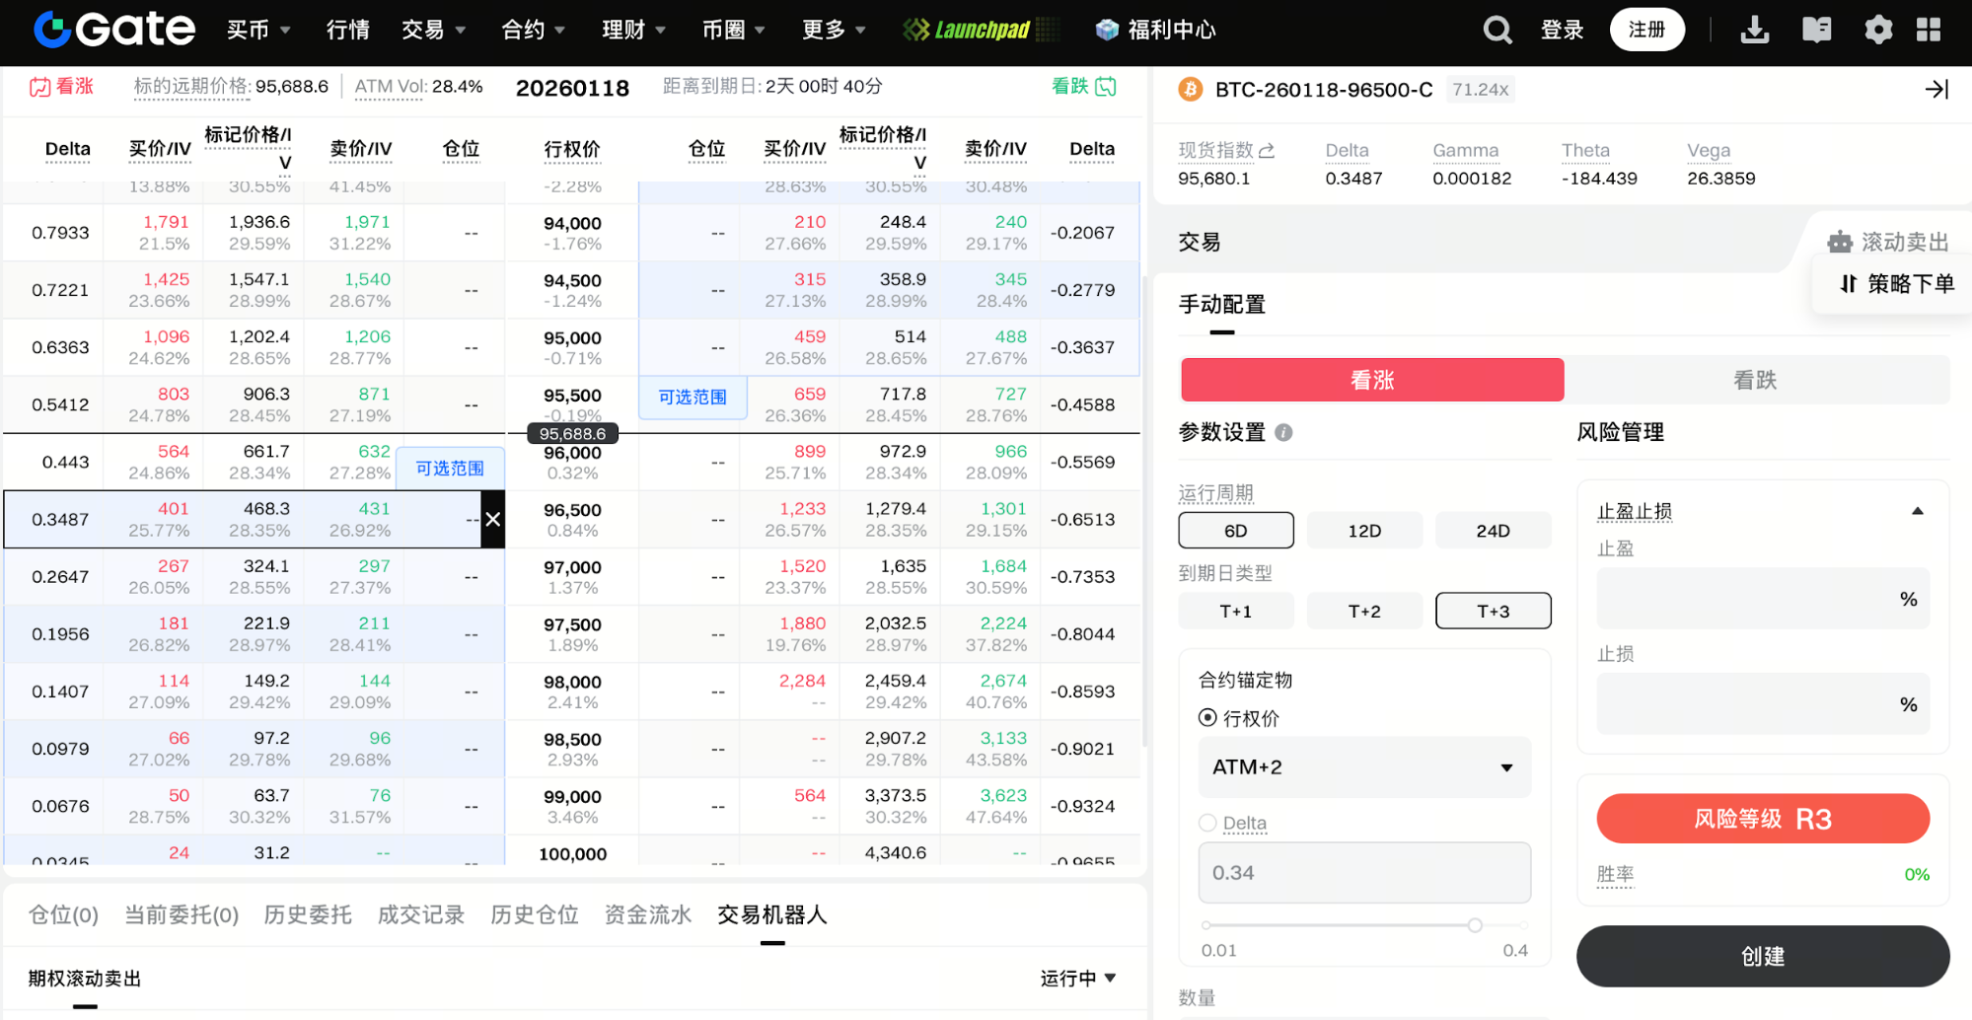This screenshot has width=1972, height=1020.
Task: Open the running status filter dropdown
Action: tap(1078, 979)
